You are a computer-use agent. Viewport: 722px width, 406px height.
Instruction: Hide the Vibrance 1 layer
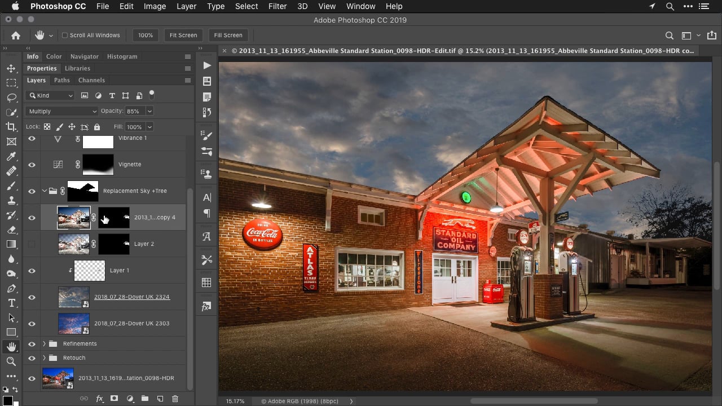point(32,138)
